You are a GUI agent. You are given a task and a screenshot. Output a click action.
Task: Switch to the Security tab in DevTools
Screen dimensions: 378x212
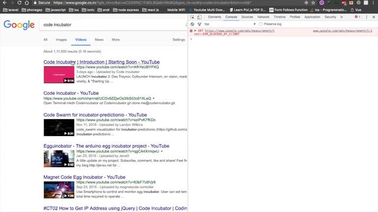330,17
